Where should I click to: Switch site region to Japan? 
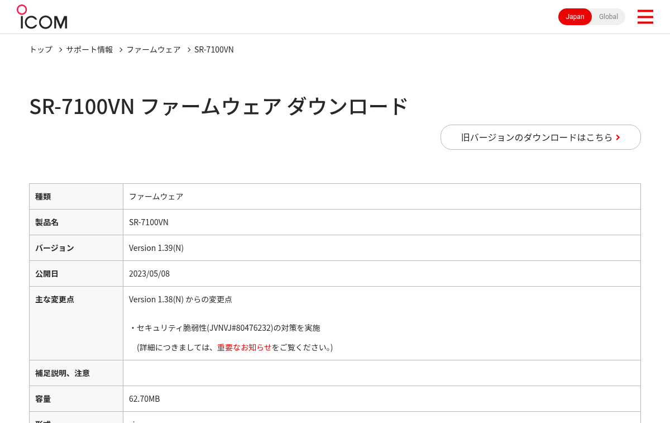[575, 17]
